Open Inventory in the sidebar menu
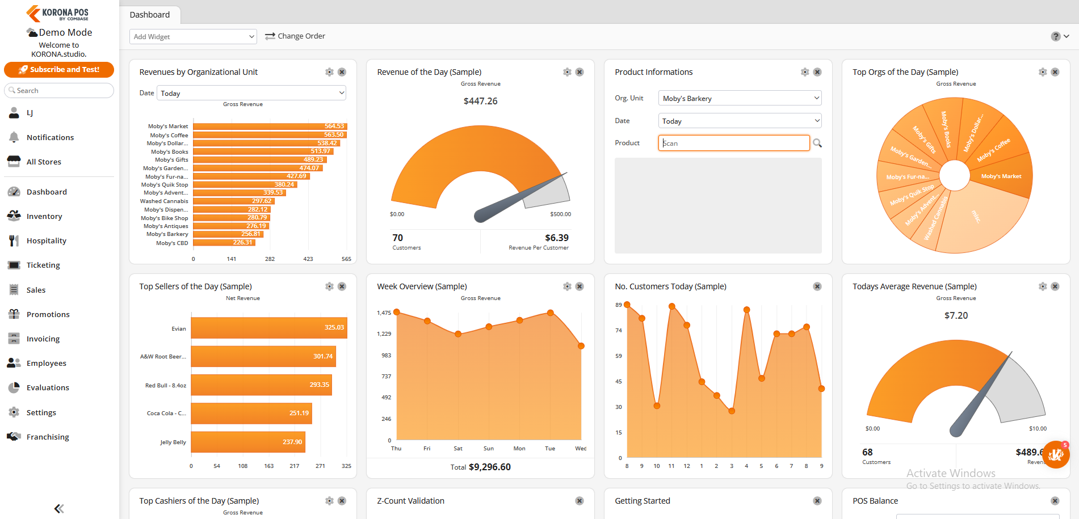 [44, 216]
